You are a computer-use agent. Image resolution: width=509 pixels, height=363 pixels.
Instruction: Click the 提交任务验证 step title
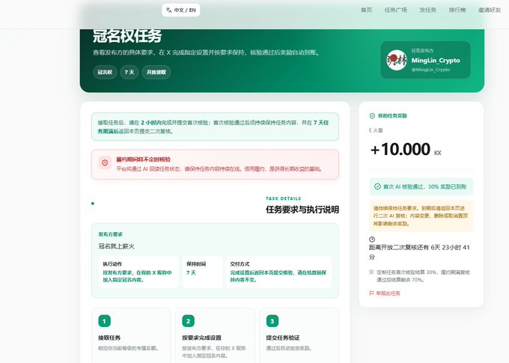click(283, 338)
